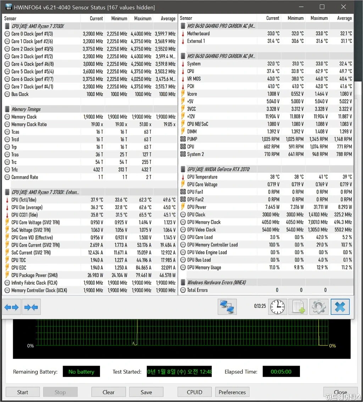Click the lightning icon beside GPU Power
This screenshot has width=363, height=402.
tap(183, 207)
